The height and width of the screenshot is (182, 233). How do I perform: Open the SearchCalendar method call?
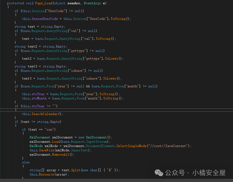click(x=45, y=114)
